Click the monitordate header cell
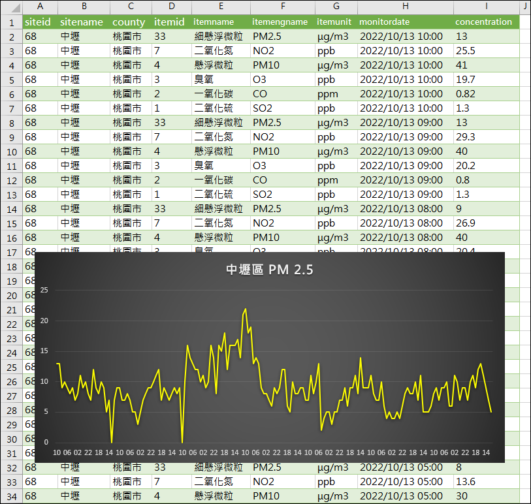Viewport: 531px width, 504px height. tap(406, 22)
